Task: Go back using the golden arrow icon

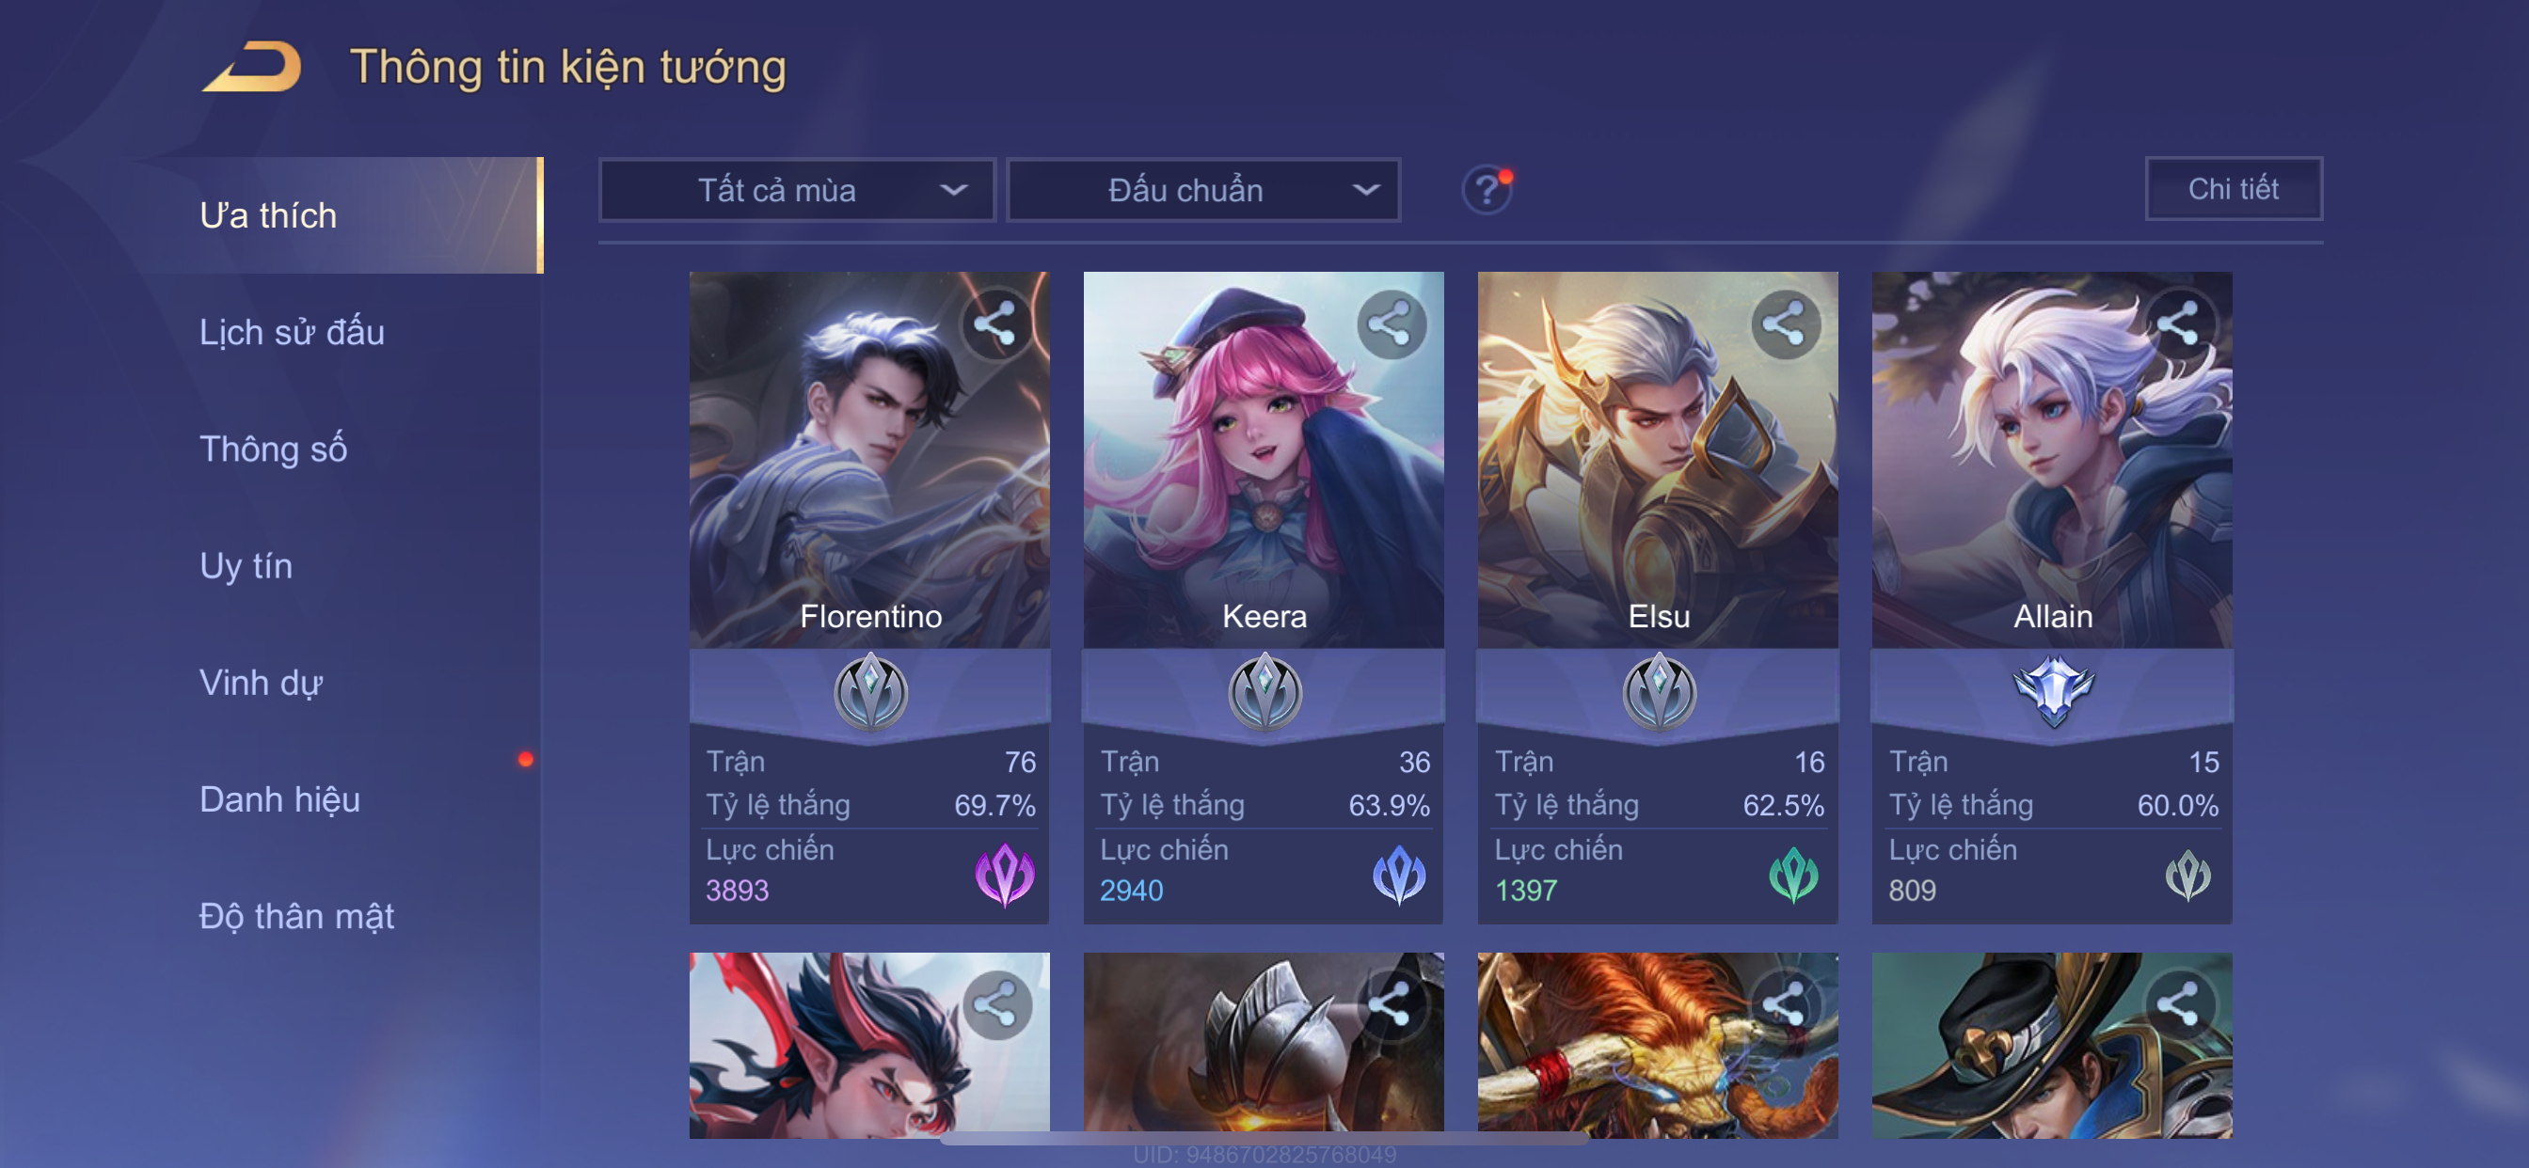Action: coord(252,66)
